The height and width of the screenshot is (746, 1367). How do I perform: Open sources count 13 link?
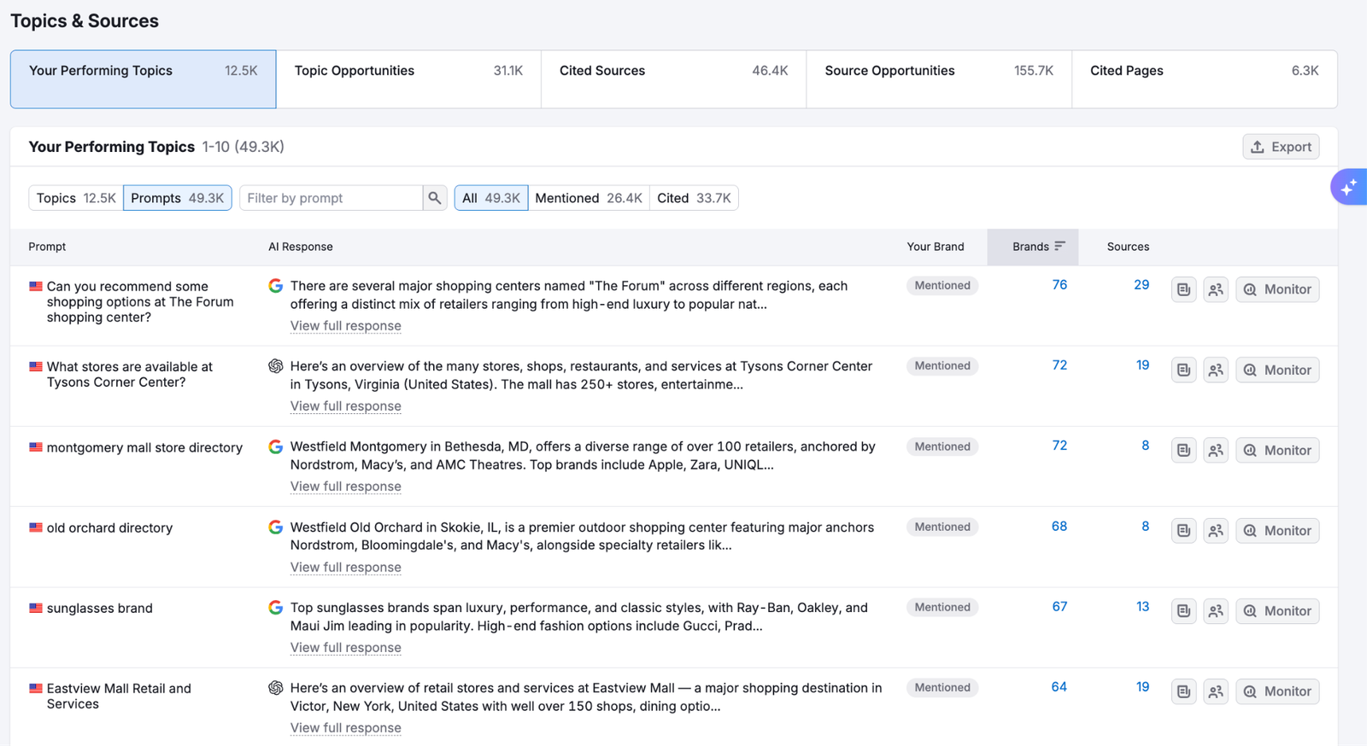coord(1142,607)
